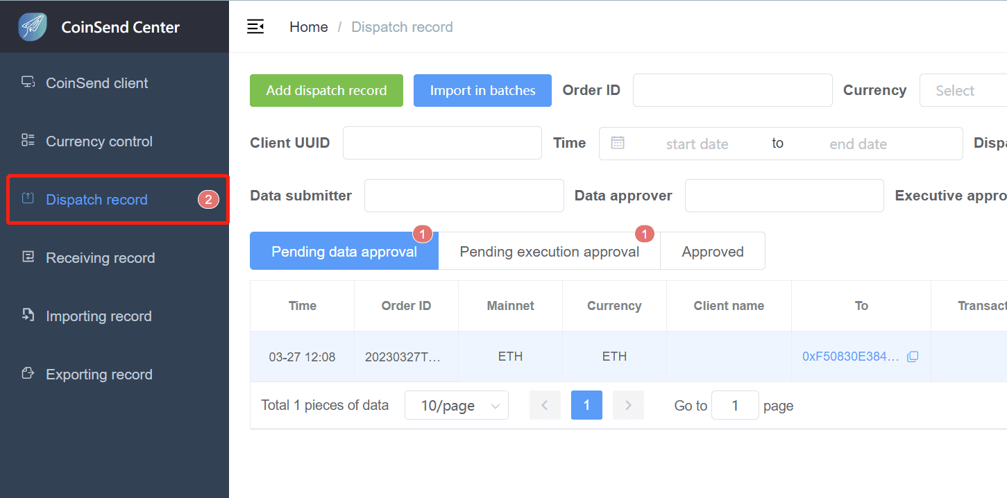Open the Currency Select dropdown
The height and width of the screenshot is (498, 1007).
tap(965, 90)
